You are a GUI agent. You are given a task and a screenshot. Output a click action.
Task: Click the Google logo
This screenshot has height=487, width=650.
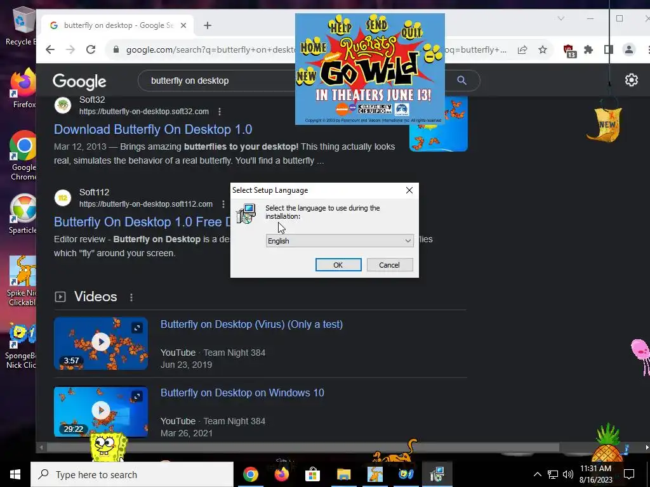click(x=79, y=81)
